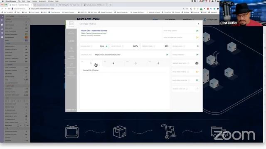Click the folder icon in the purple sidebar

pos(2,20)
